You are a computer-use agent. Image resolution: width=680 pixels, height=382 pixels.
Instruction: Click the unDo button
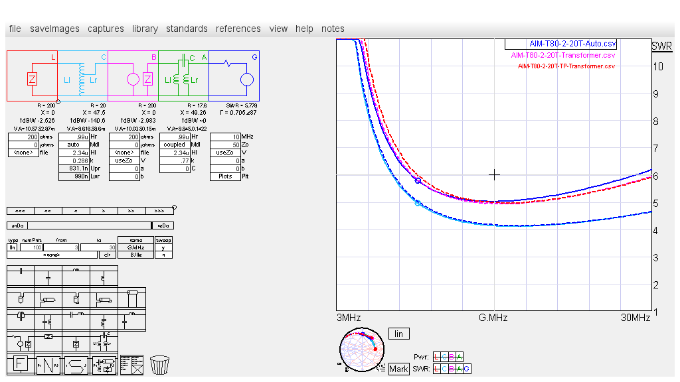[18, 225]
